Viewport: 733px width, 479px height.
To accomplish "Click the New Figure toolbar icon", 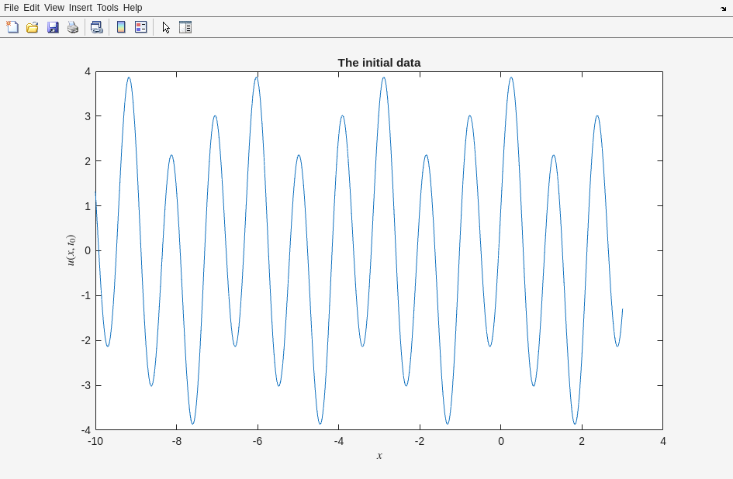I will coord(12,27).
